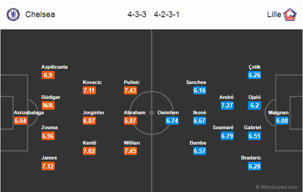Select Maignan's 6.08 goalkeeper rating badge
This screenshot has width=303, height=192.
point(282,121)
